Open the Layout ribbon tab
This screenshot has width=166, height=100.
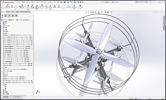coord(8,12)
